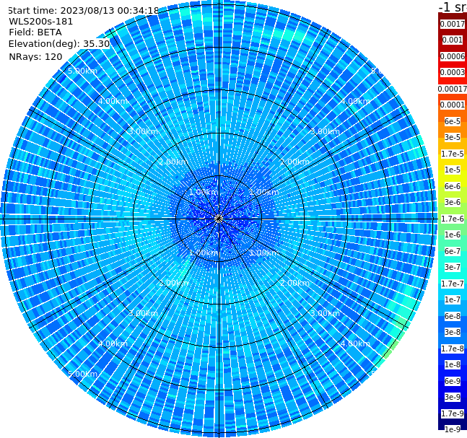Click the '0.0006' colorbar value

coord(453,56)
